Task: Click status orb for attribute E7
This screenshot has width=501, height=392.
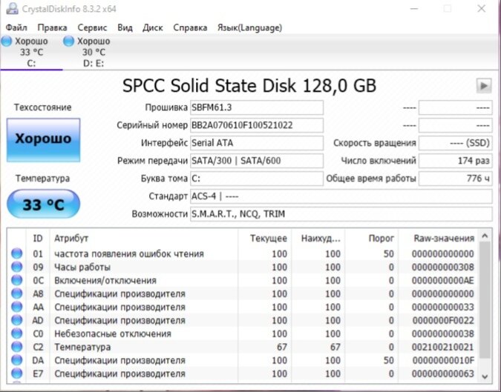Action: click(x=16, y=373)
